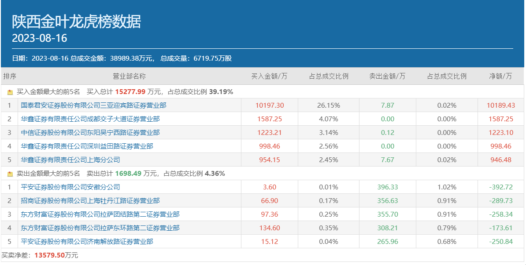Open 国泰君安证券三亚迎宾路证券营业部 link
Screen dimensions: 526x265
click(93, 105)
